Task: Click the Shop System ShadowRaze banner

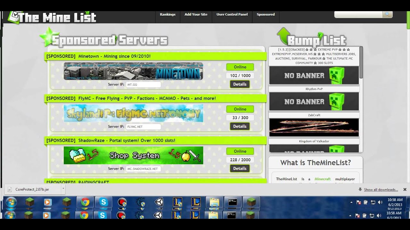Action: (133, 155)
